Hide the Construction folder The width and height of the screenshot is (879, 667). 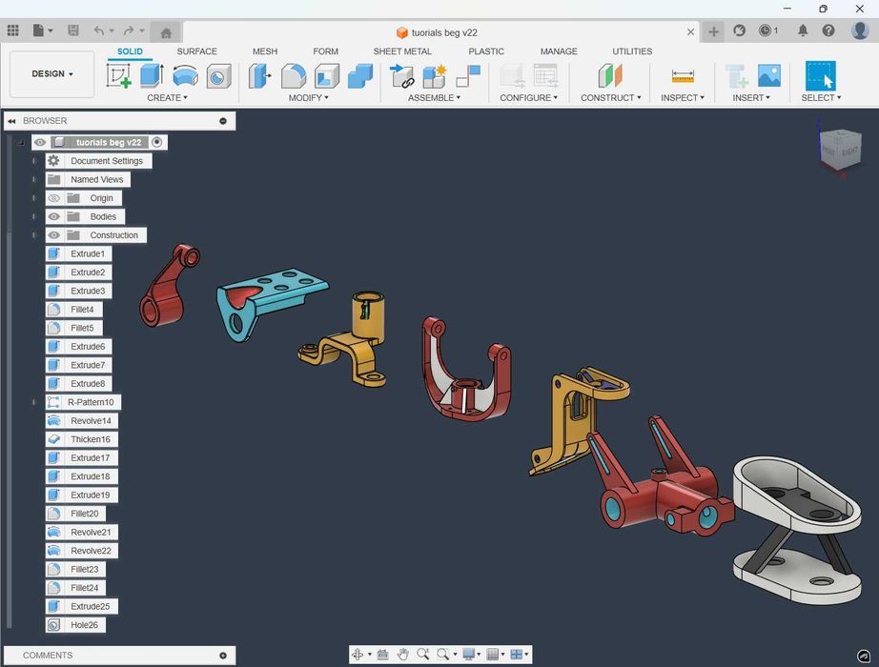coord(53,234)
